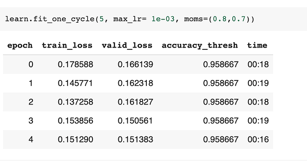307x161 pixels.
Task: Click the learn.fit_one_cycle code cell
Action: (x=153, y=19)
